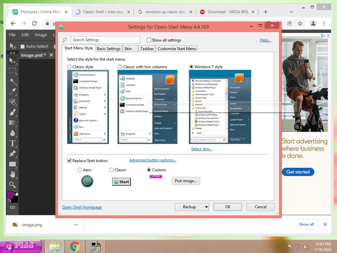
Task: Click the Windows 7 style preview thumbnail
Action: 220,107
